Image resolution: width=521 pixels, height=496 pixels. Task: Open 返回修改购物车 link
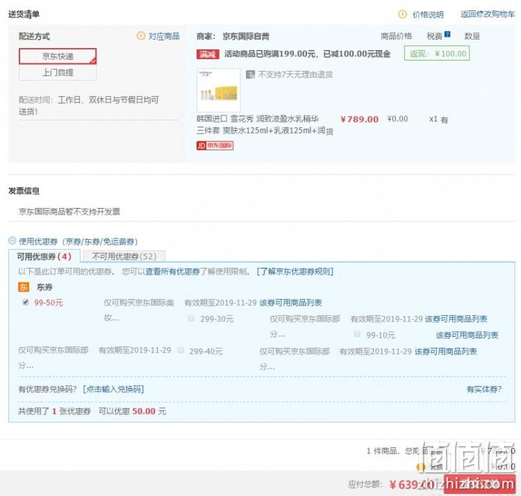pos(488,15)
